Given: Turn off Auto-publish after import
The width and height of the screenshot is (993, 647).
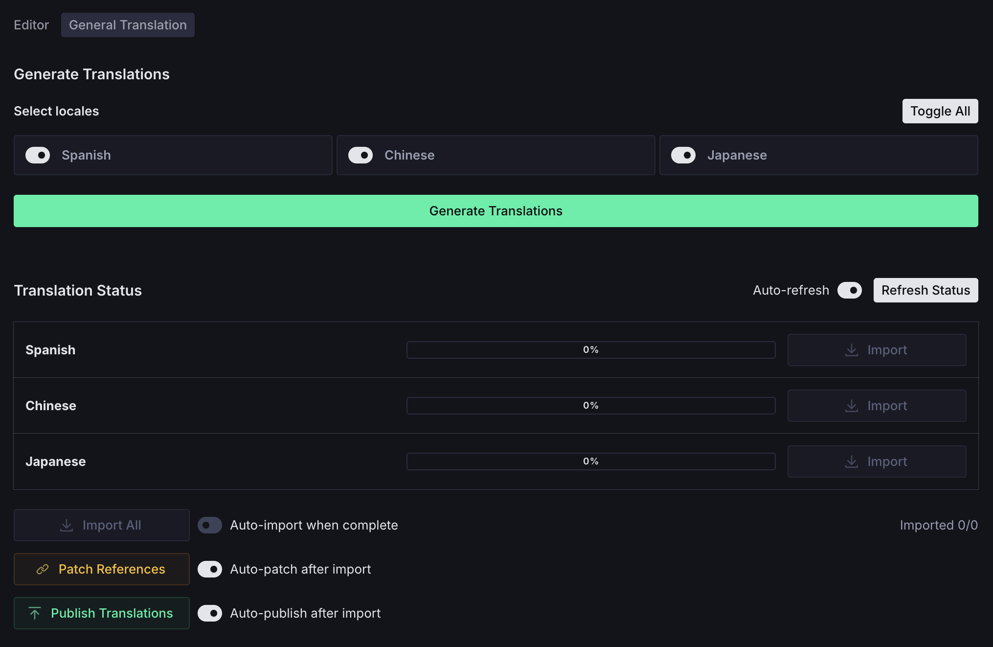Looking at the screenshot, I should tap(210, 613).
